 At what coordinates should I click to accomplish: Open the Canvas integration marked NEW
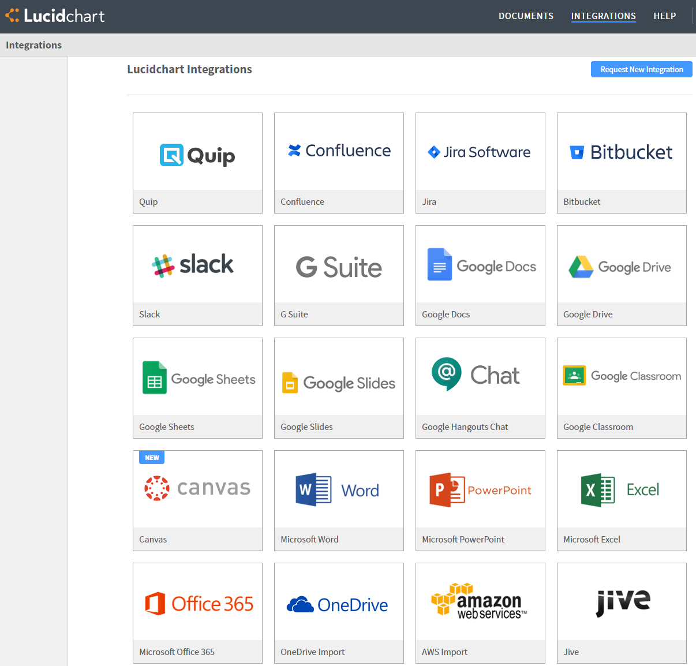[197, 489]
